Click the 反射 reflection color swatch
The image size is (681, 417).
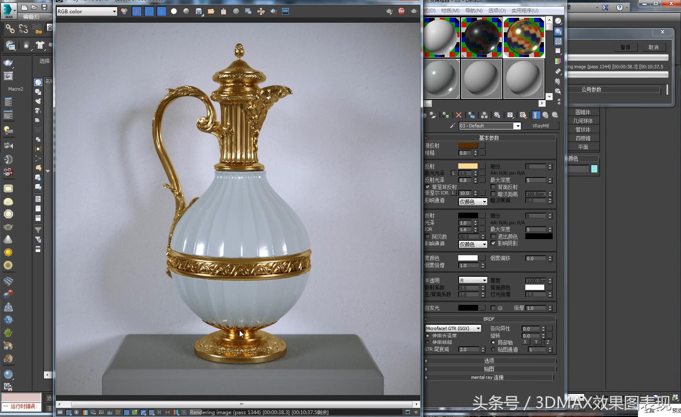pos(468,166)
